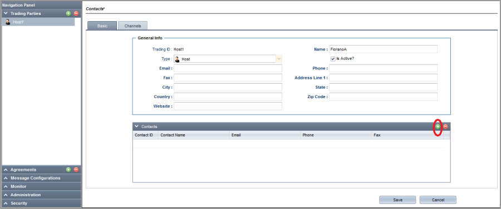
Task: Collapse the Contacts table panel
Action: coord(137,126)
